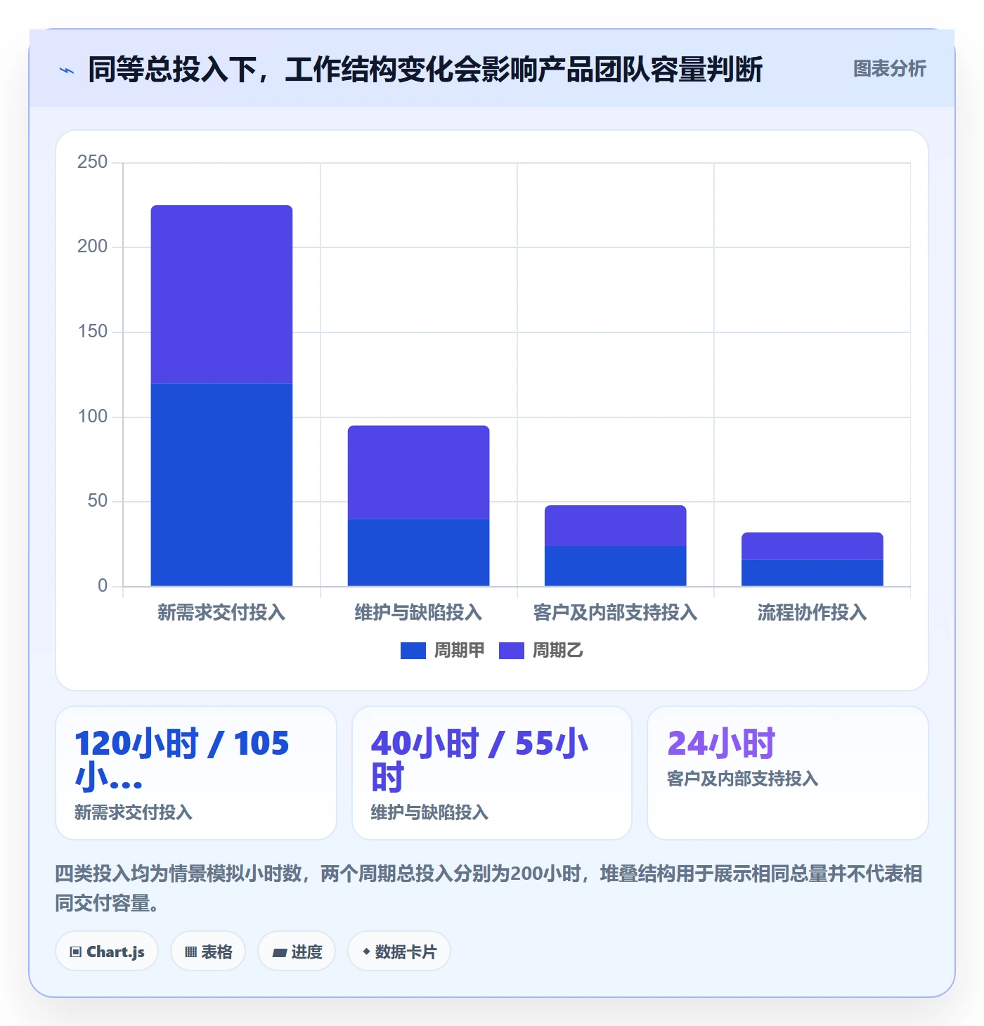Click the 100 y-axis tick label
Viewport: 984px width, 1026px height.
point(93,417)
